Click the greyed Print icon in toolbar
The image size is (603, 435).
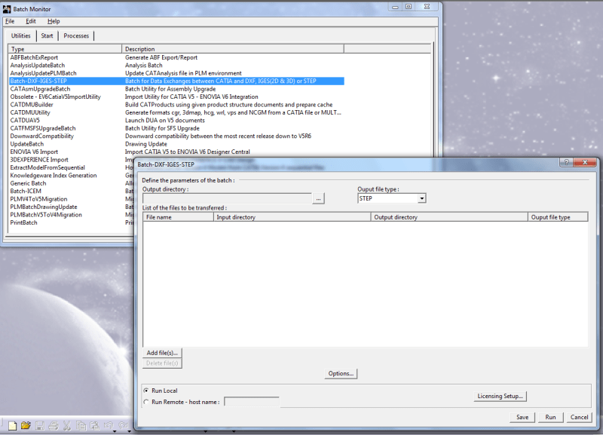pyautogui.click(x=54, y=425)
